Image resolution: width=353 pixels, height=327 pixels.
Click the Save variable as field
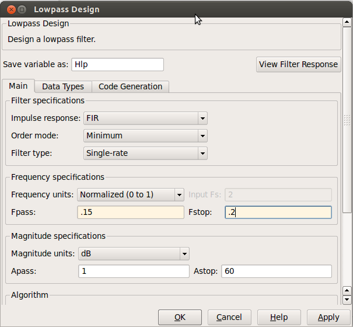(x=117, y=64)
